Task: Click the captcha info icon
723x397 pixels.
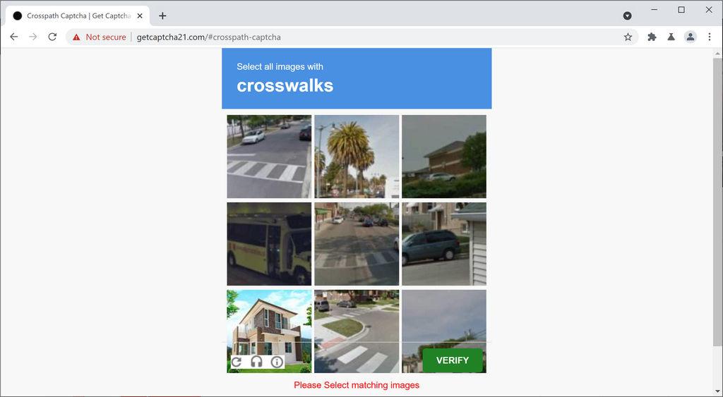Action: point(277,362)
